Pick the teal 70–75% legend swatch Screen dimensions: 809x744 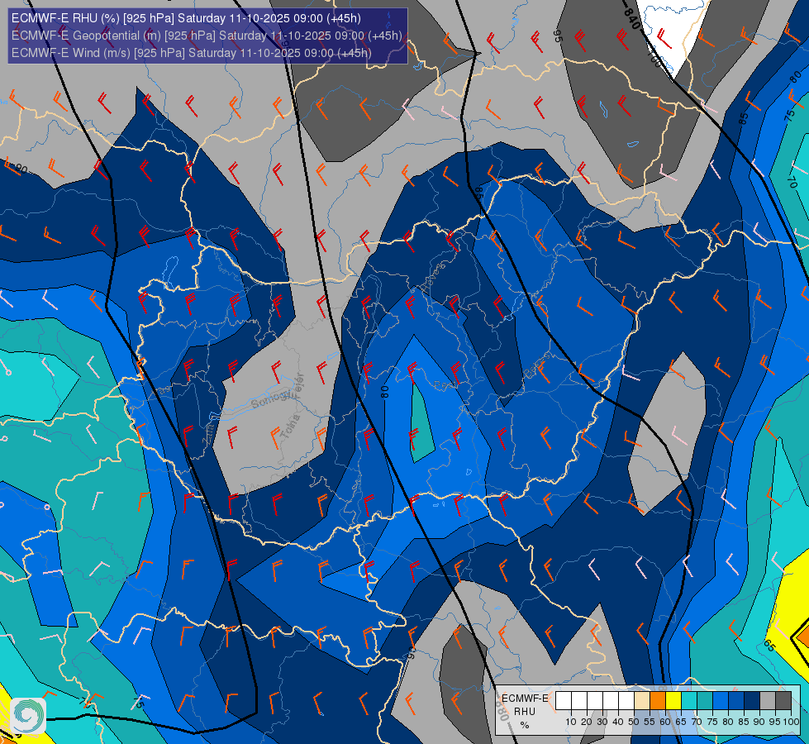tap(705, 700)
